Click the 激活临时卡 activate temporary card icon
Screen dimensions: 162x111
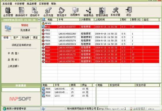coord(21,12)
